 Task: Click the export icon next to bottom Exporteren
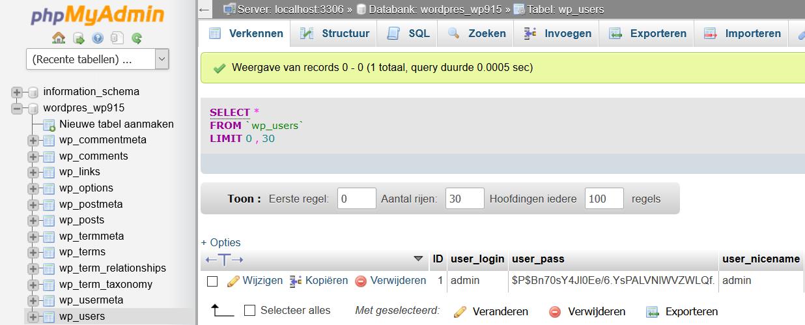tap(653, 312)
